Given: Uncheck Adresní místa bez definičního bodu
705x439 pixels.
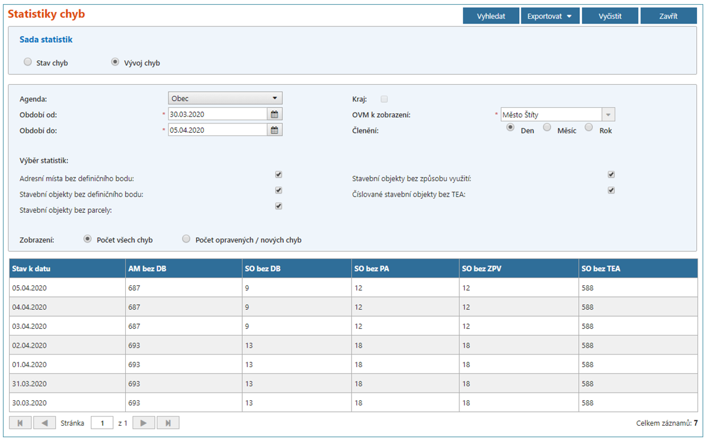Looking at the screenshot, I should pyautogui.click(x=279, y=175).
